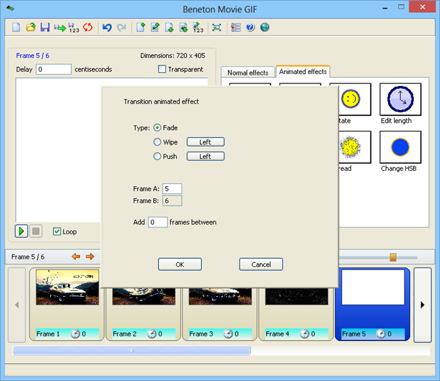Insert blank frame icon with down arrow

tap(169, 27)
